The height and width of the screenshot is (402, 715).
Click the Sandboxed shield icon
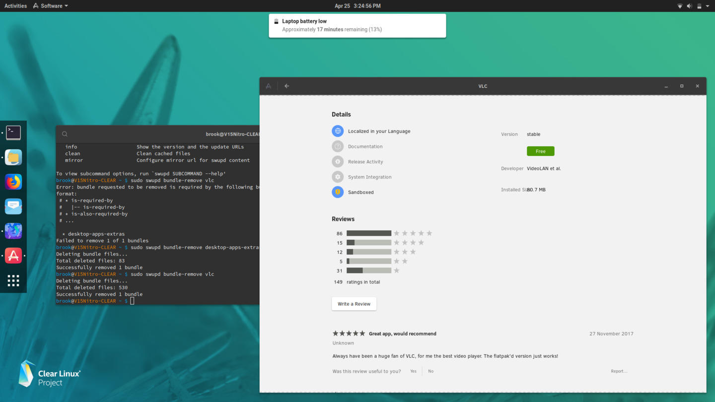pos(338,192)
